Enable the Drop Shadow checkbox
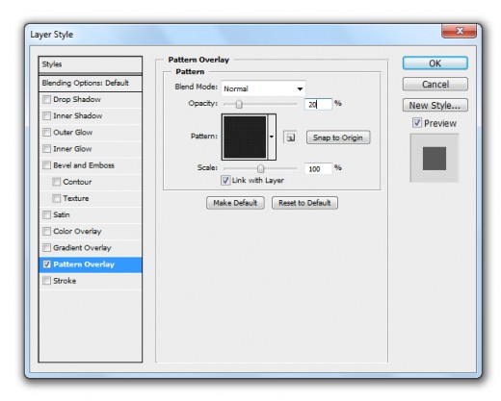The image size is (501, 401). pos(47,99)
